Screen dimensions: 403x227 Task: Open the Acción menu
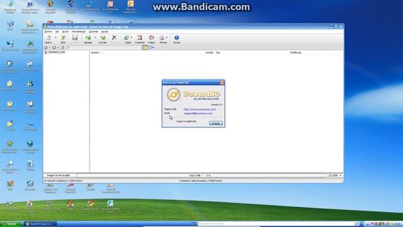(65, 32)
